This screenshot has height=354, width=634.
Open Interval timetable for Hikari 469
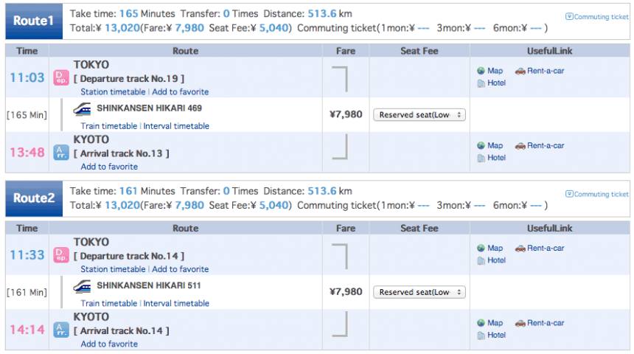176,126
